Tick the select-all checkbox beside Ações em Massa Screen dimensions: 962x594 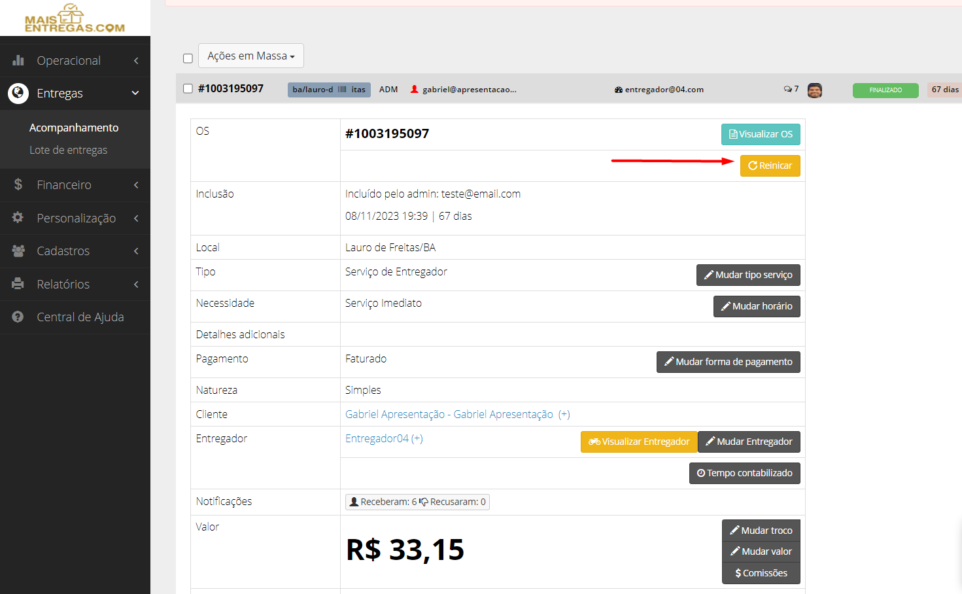(x=188, y=58)
